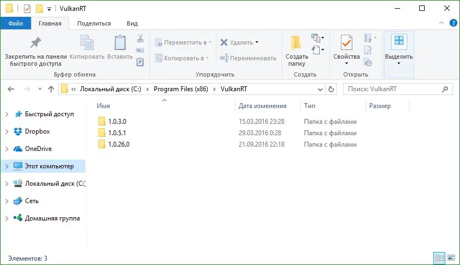
Task: Create a new folder with Создать папку
Action: point(296,50)
